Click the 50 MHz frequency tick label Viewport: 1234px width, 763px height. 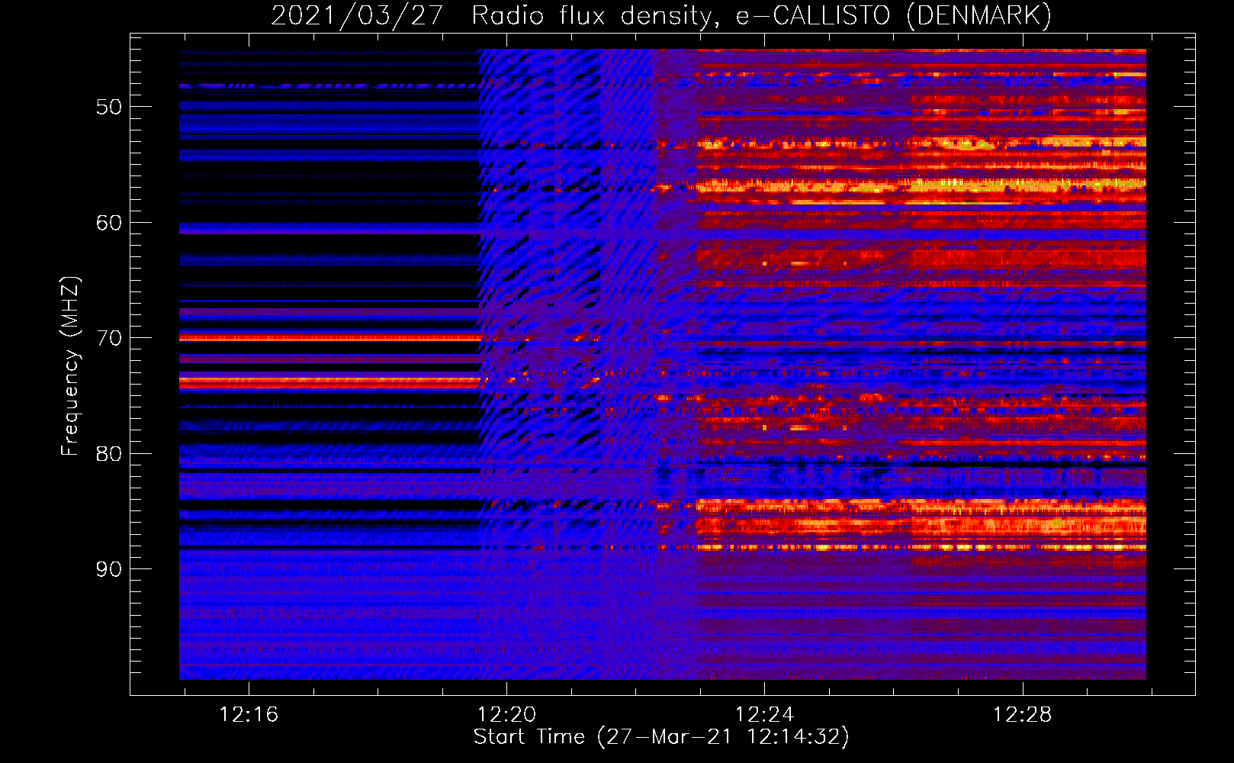[109, 107]
